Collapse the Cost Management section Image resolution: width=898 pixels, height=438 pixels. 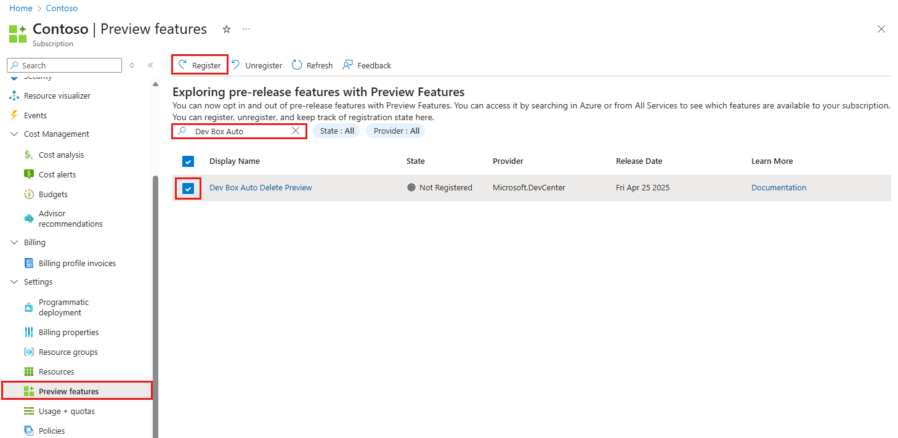[x=14, y=134]
